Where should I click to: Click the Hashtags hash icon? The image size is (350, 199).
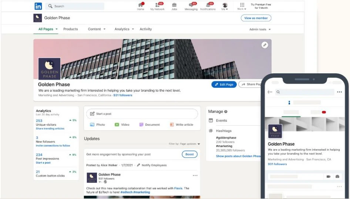point(211,131)
